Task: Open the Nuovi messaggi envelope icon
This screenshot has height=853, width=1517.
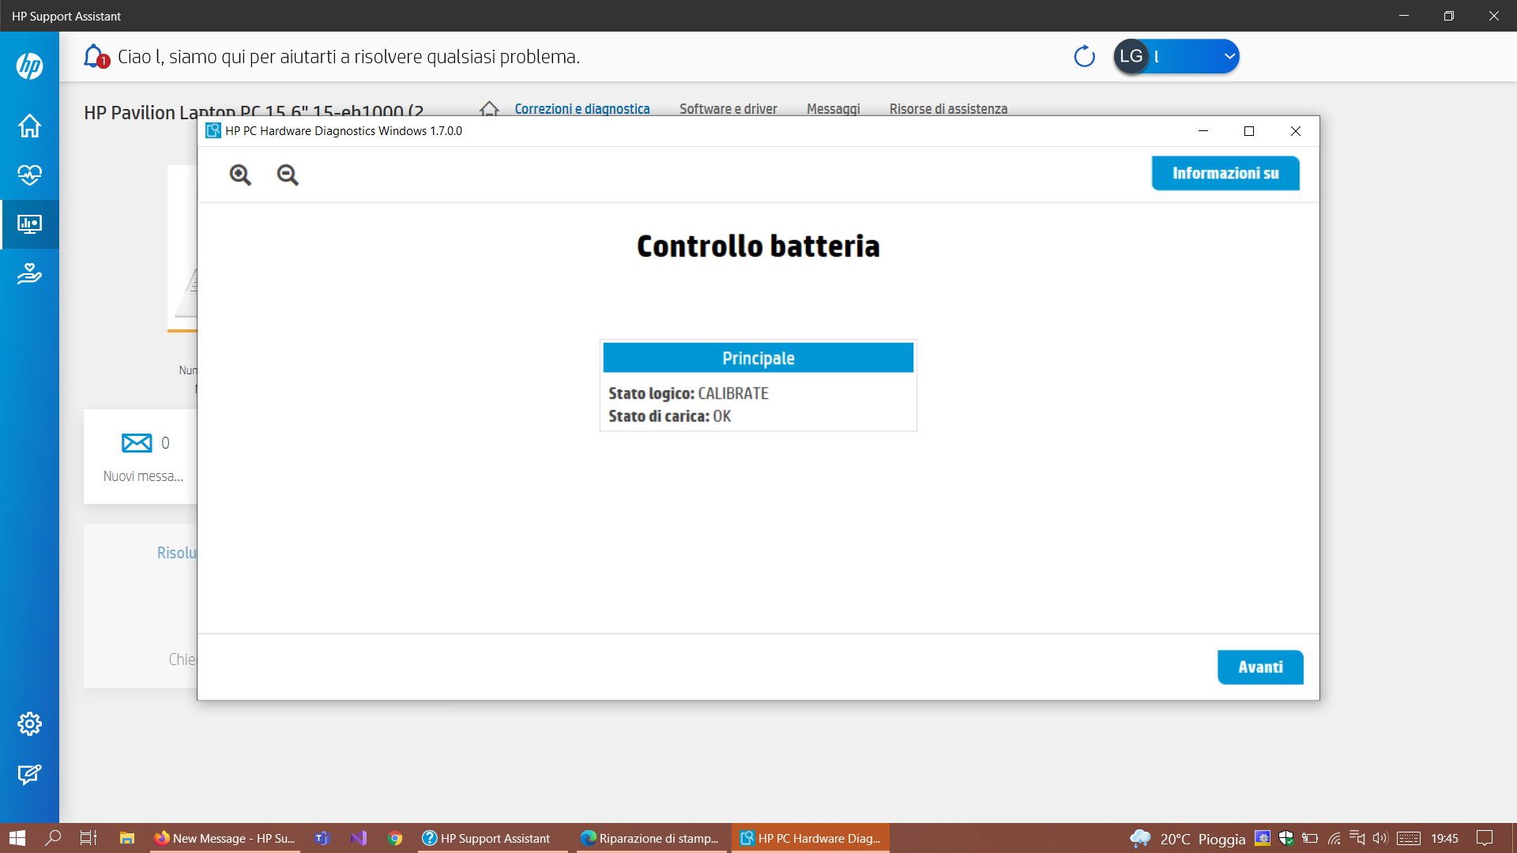Action: click(x=137, y=443)
